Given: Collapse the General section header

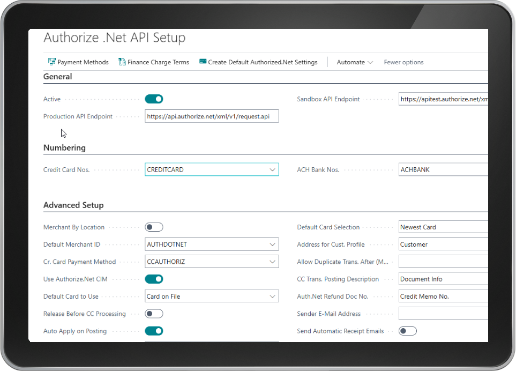Looking at the screenshot, I should (57, 77).
